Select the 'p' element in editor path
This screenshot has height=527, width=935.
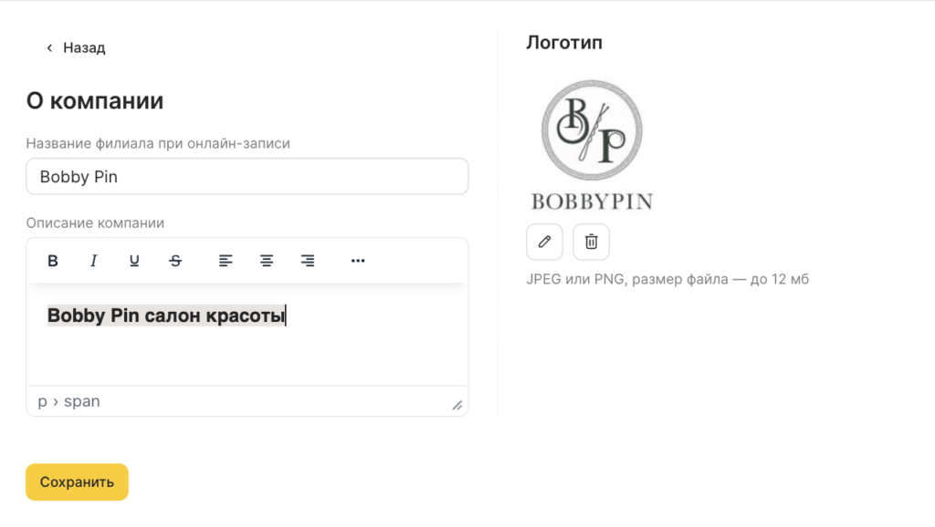point(42,401)
